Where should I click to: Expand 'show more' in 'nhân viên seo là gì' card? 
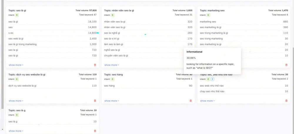click(x=112, y=65)
